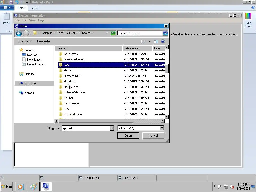This screenshot has height=192, width=256.
Task: Open View menu in System Information
Action: pyautogui.click(x=32, y=20)
